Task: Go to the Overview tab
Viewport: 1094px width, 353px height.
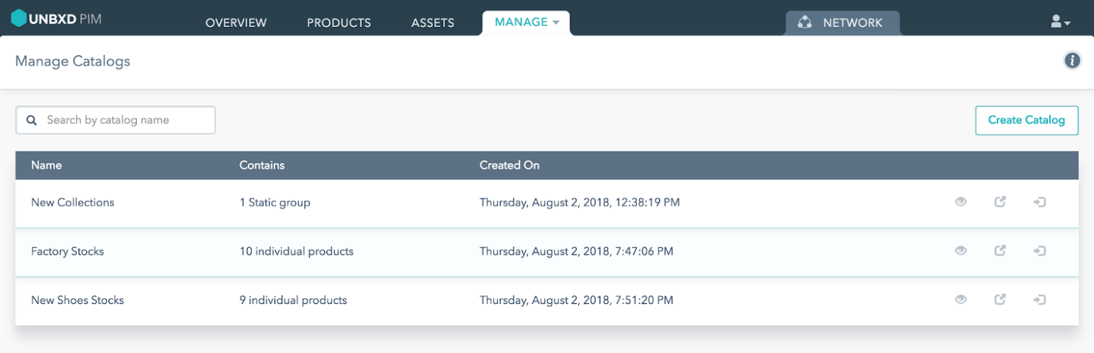Action: click(x=236, y=23)
